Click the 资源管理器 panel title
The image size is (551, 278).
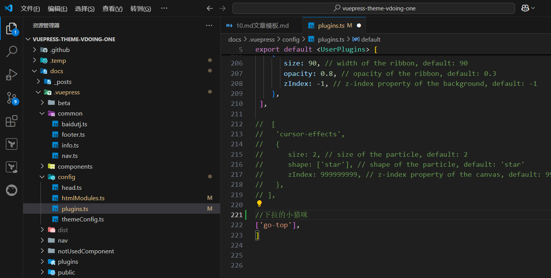[x=46, y=25]
